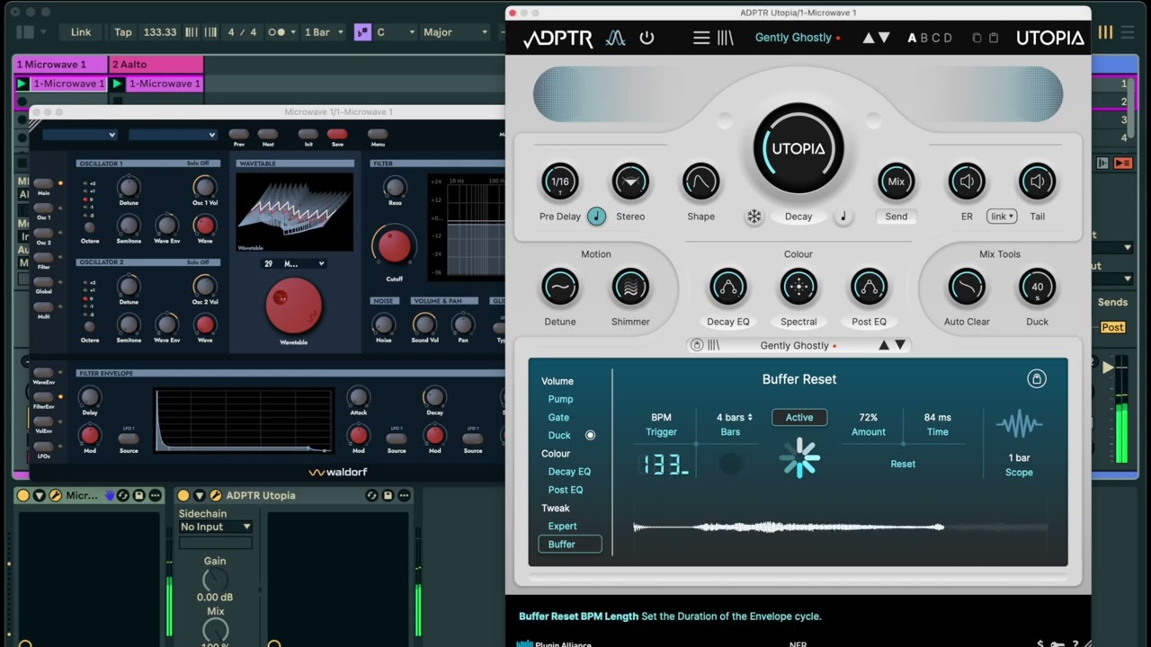Adjust Ableton device Gain knob
1151x647 pixels.
point(215,581)
